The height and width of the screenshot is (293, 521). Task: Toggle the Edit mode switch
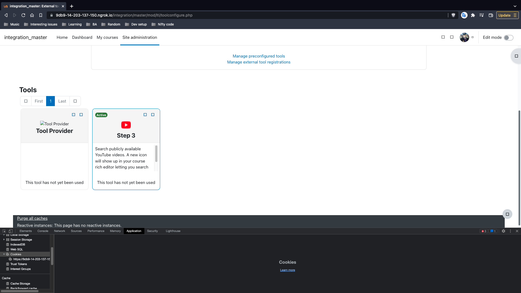(509, 38)
